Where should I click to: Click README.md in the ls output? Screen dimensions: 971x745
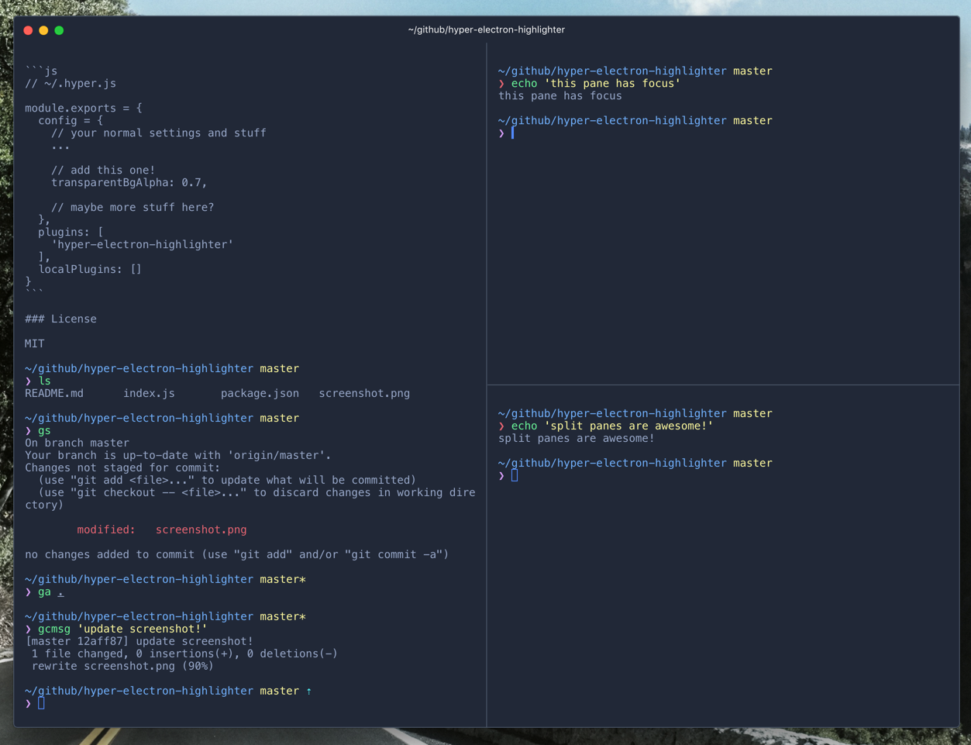pos(54,394)
